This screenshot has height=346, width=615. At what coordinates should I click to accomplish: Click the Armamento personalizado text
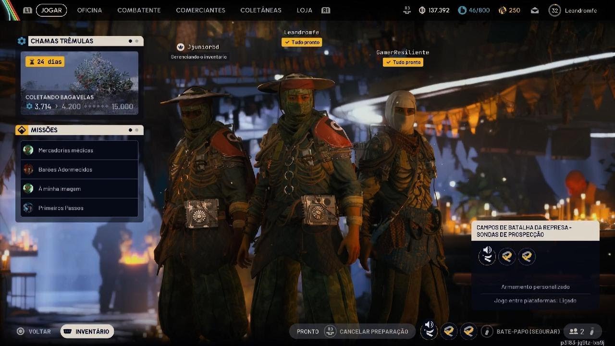click(x=535, y=287)
